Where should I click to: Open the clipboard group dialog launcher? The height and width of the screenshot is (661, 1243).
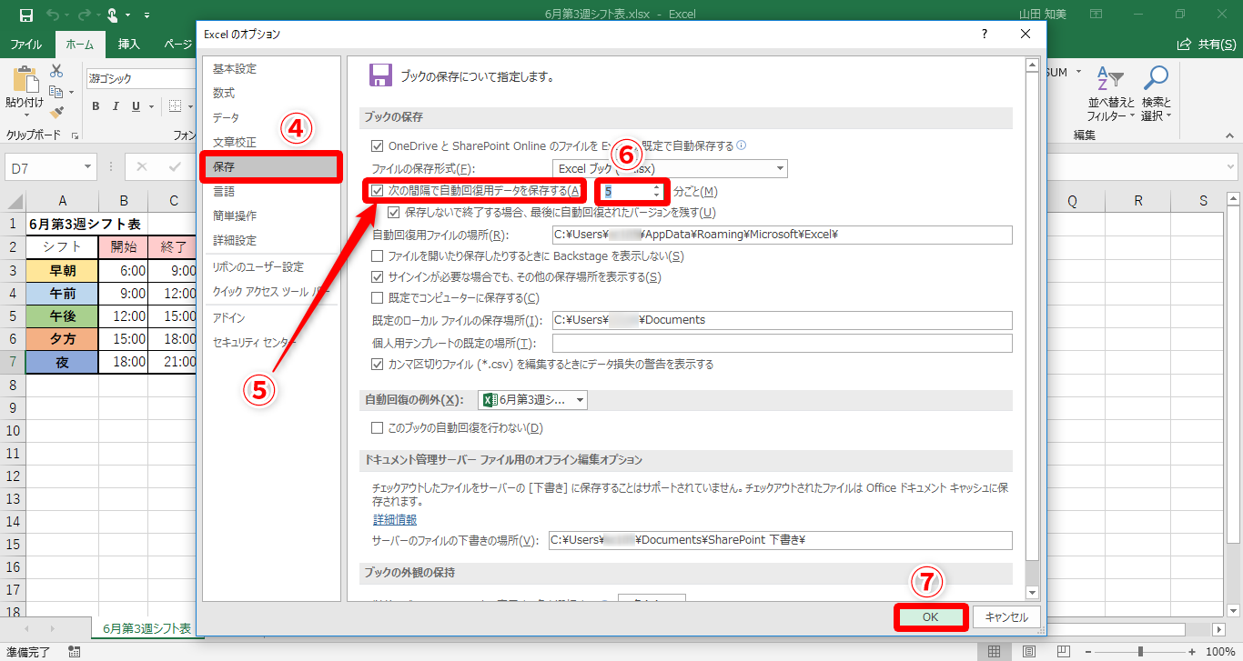tap(75, 135)
